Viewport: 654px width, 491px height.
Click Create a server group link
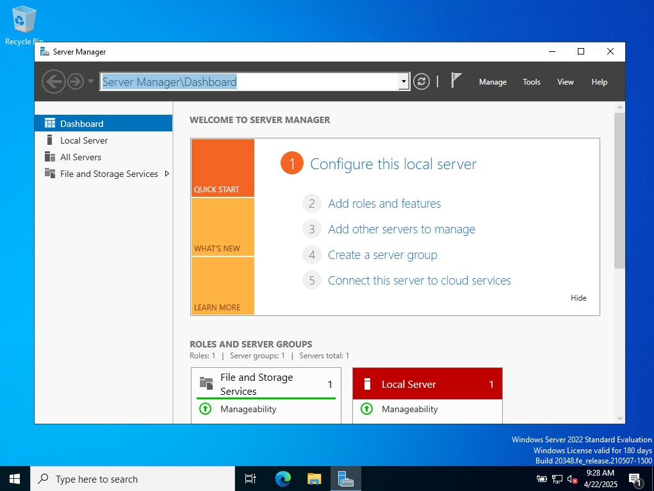click(382, 254)
